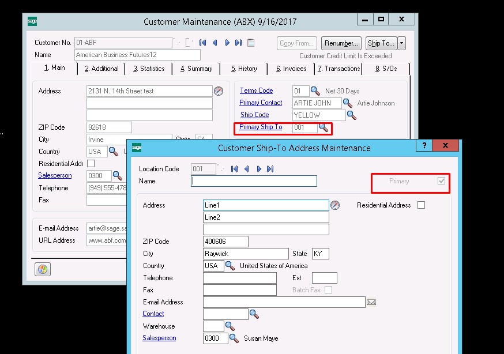This screenshot has width=504, height=354.
Task: Switch to the 6. Invoices tab
Action: pyautogui.click(x=291, y=69)
